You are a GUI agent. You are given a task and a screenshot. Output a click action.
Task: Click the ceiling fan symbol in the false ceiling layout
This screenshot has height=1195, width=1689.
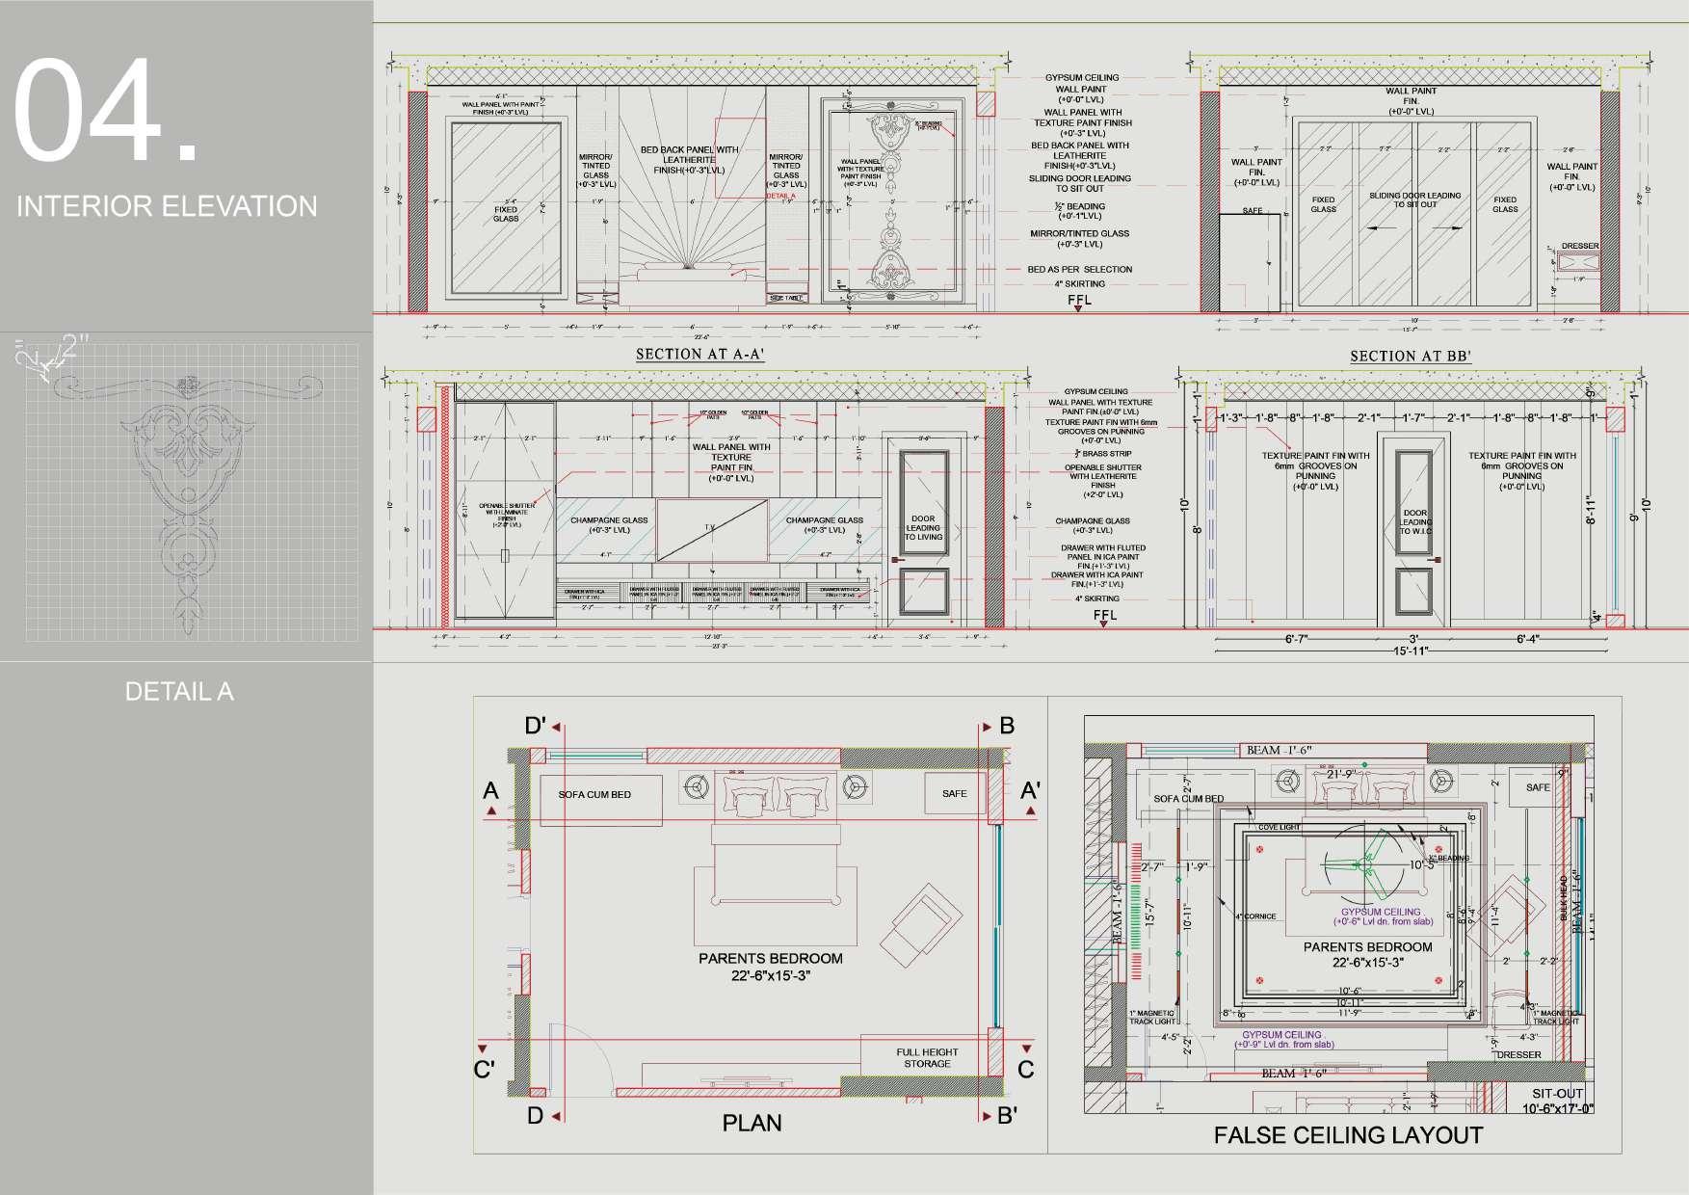1365,864
